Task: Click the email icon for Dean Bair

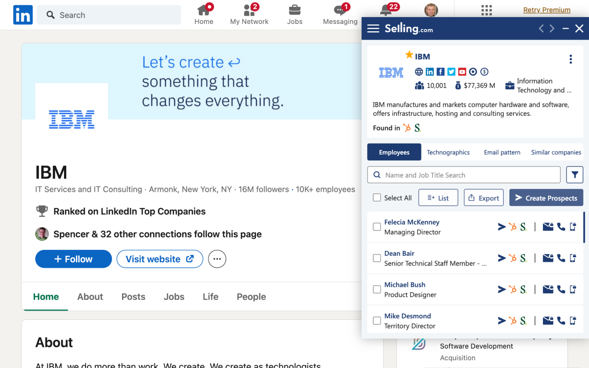Action: click(x=548, y=258)
